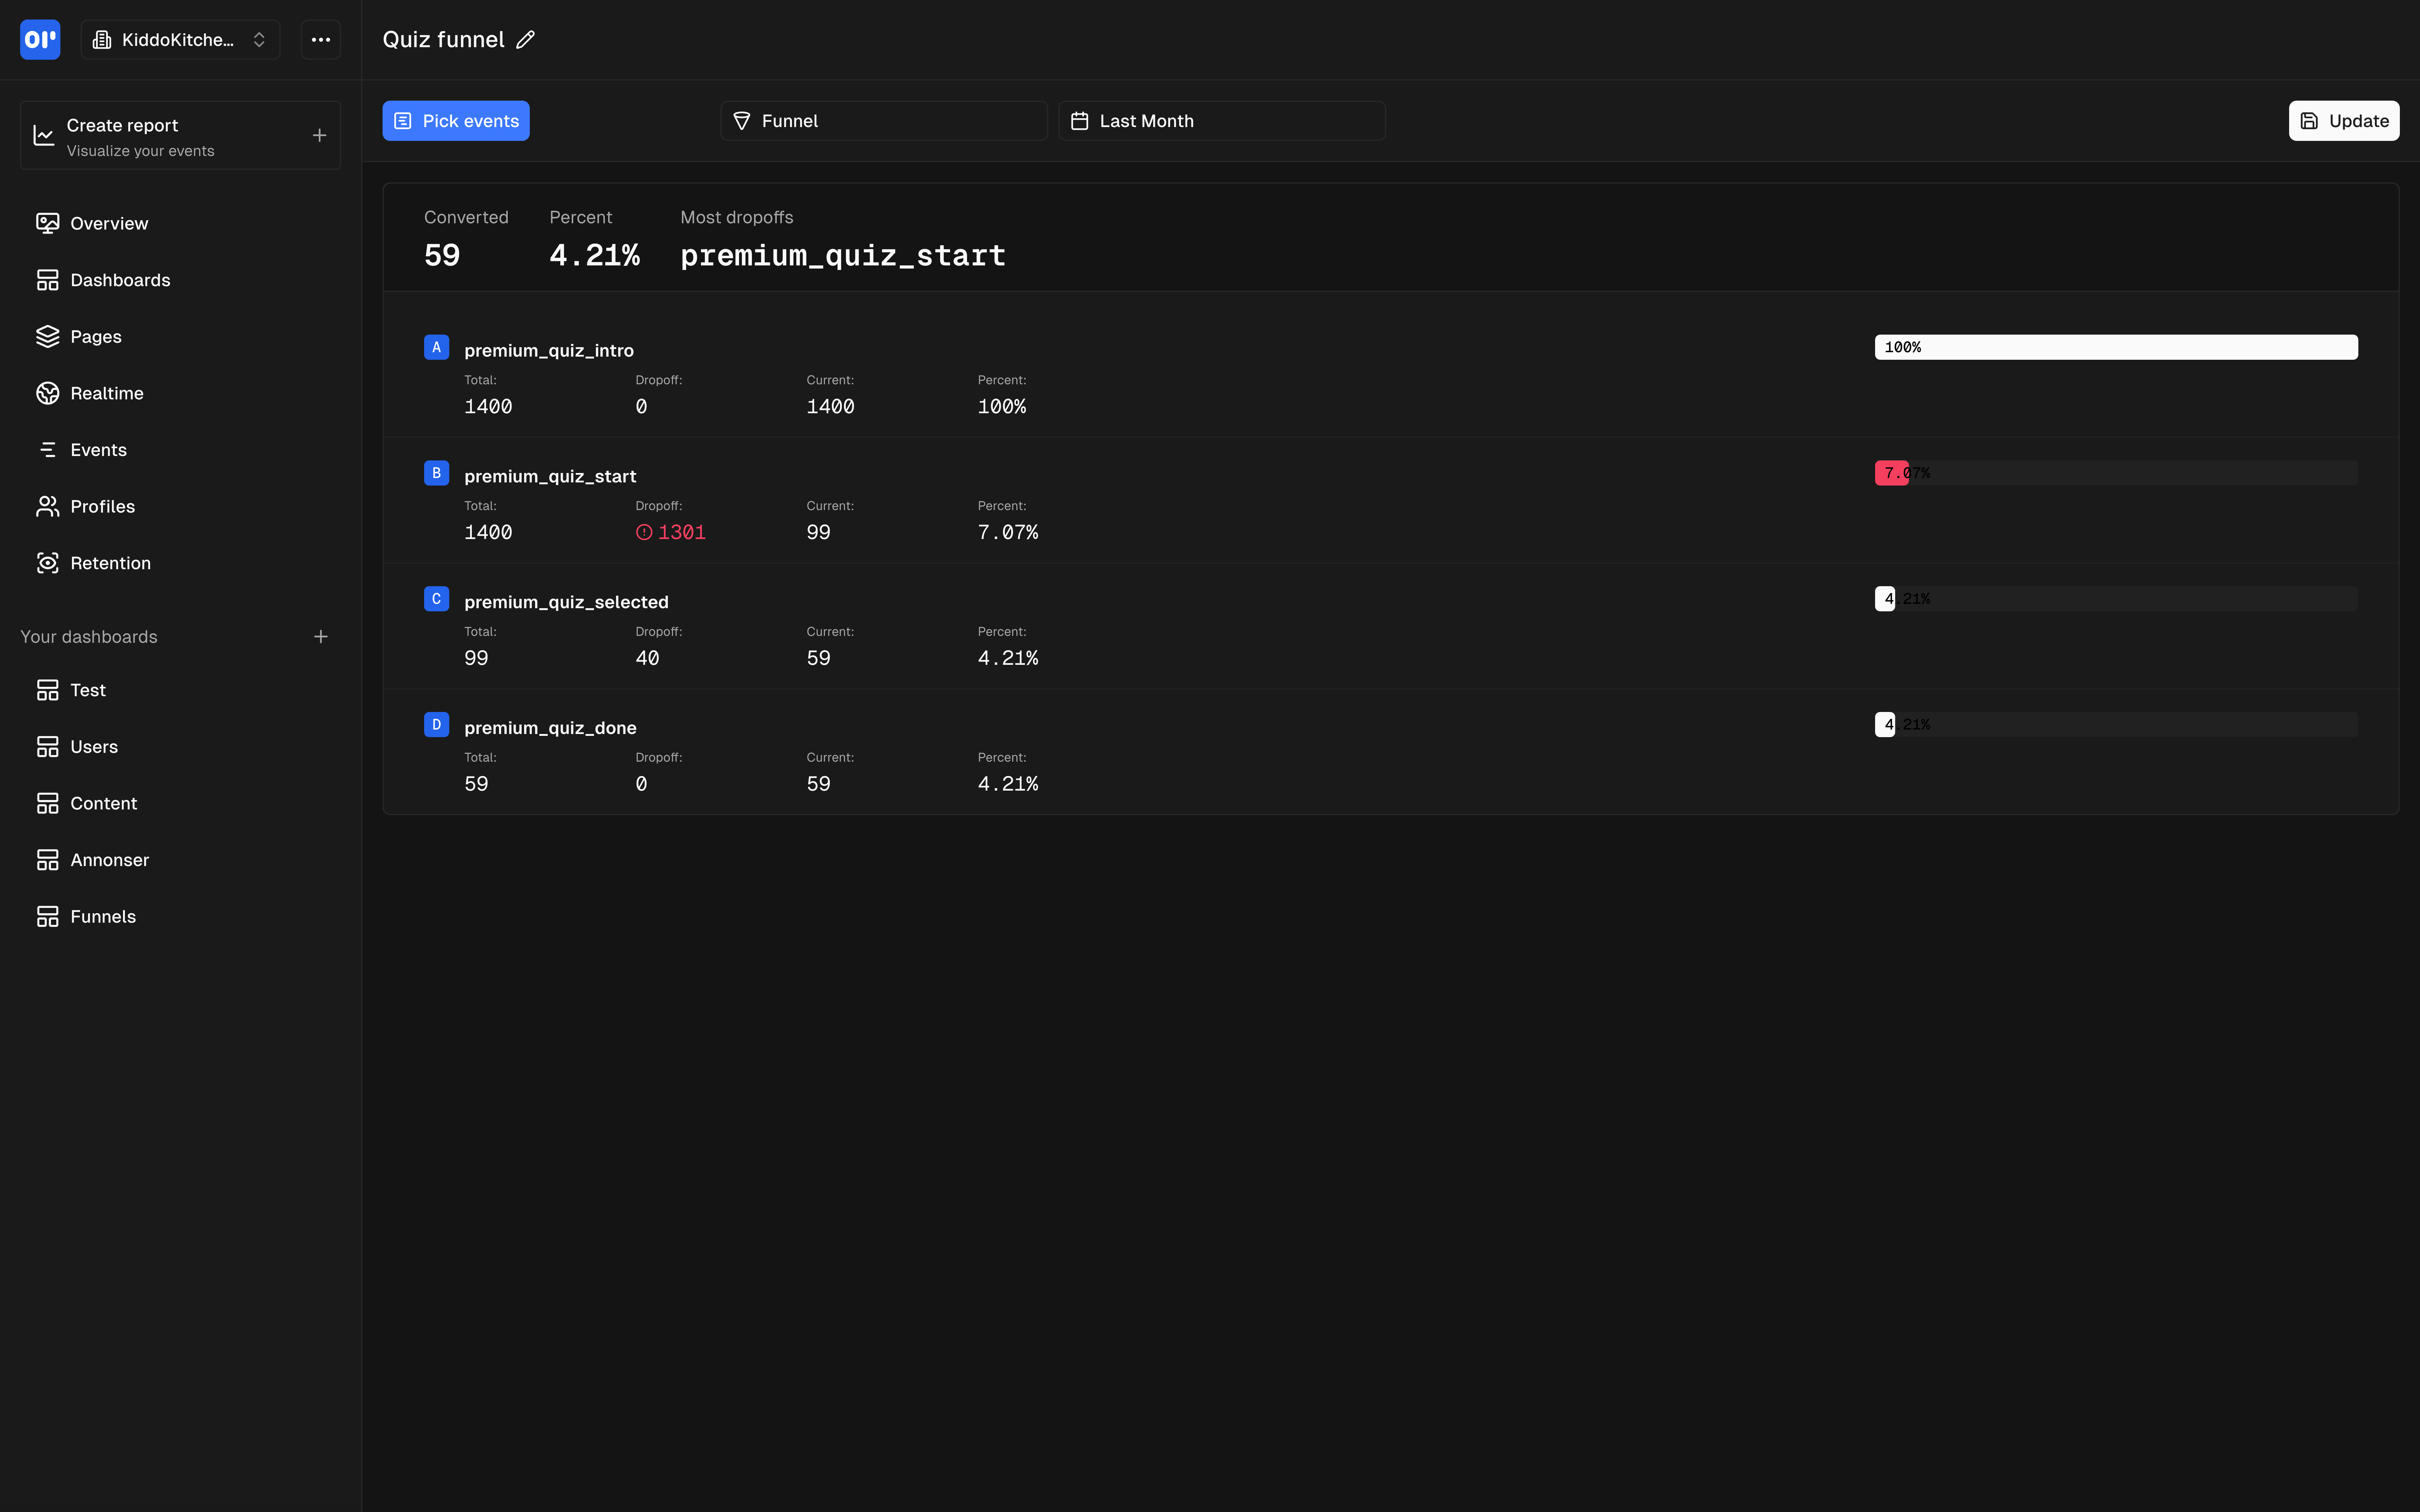Open the three-dot options menu
Image resolution: width=2420 pixels, height=1512 pixels.
click(x=320, y=40)
